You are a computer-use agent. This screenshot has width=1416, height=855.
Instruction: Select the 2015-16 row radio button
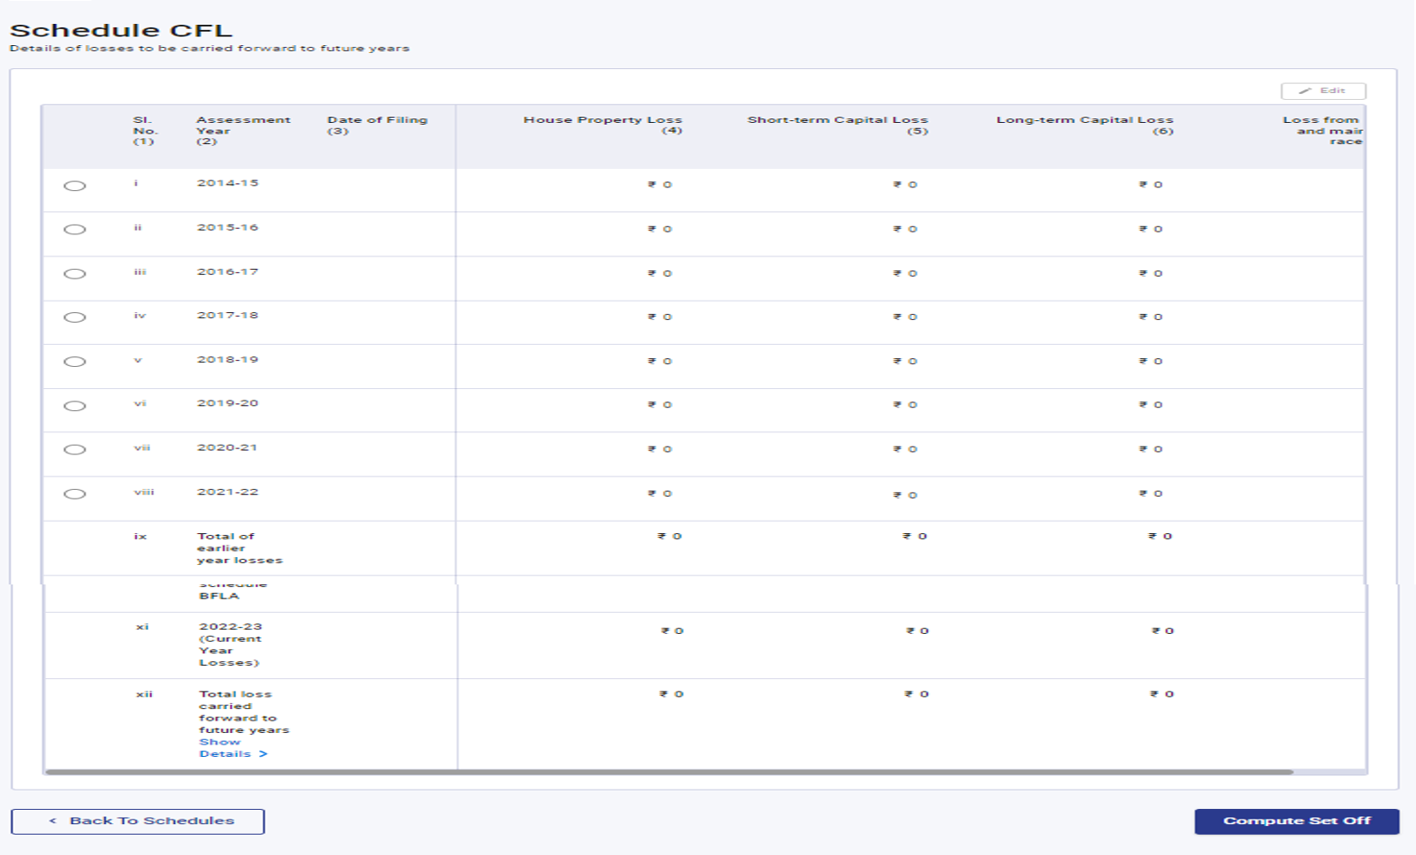(75, 230)
